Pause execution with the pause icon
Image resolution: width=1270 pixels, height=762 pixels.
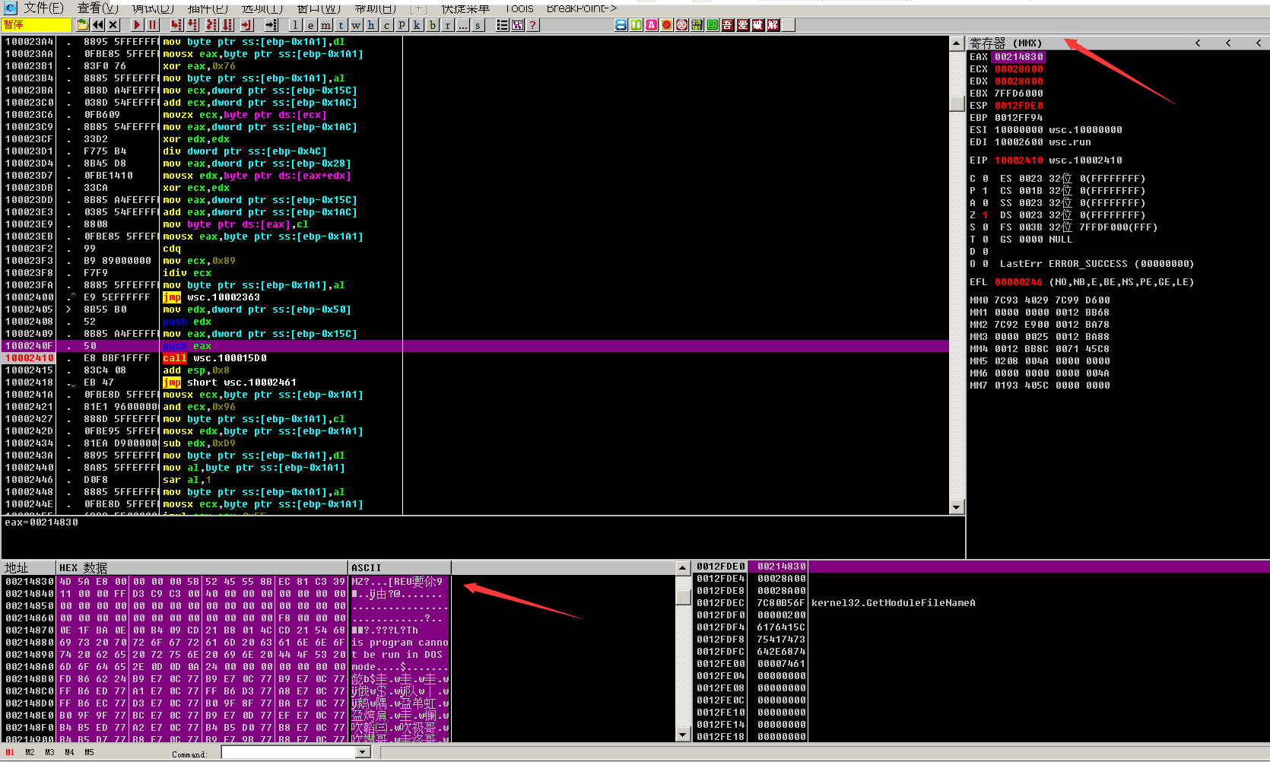[152, 25]
